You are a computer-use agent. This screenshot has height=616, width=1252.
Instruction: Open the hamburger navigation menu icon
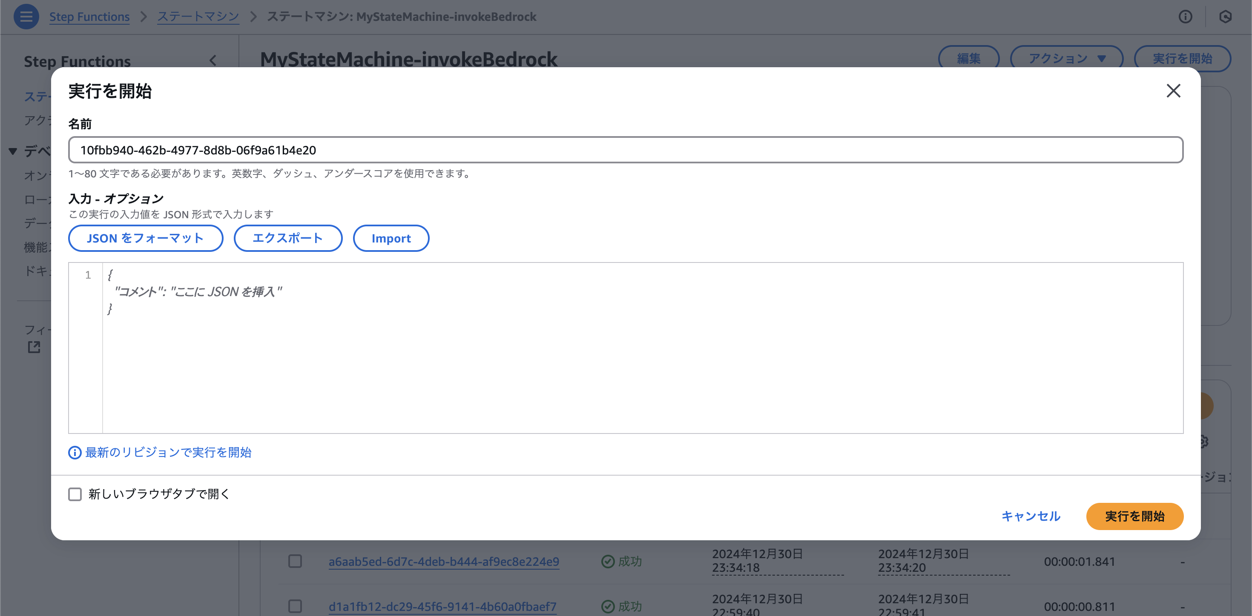pyautogui.click(x=26, y=17)
